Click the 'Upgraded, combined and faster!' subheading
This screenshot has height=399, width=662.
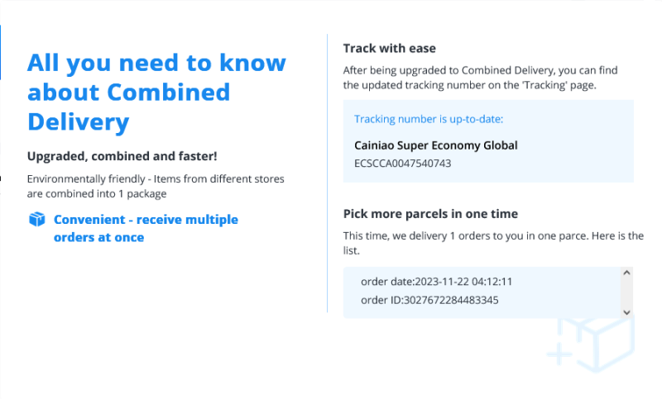pyautogui.click(x=122, y=156)
